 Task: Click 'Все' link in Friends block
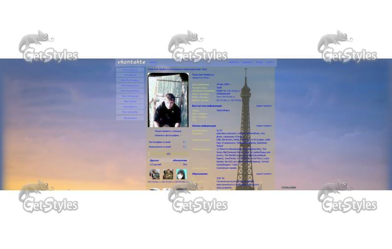point(185,165)
